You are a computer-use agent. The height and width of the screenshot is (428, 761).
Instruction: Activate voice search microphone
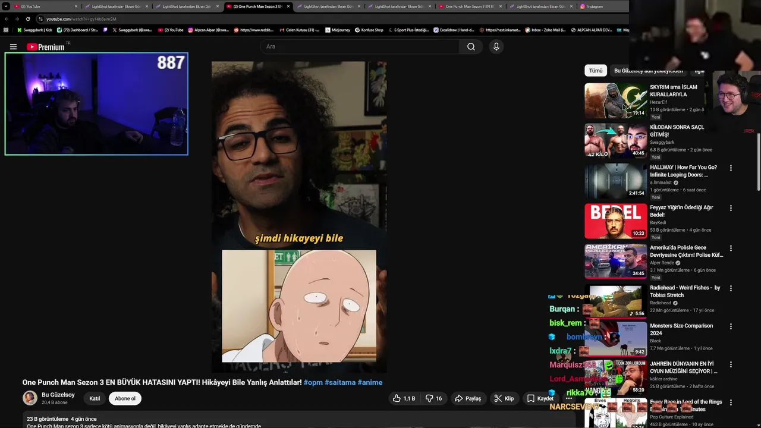(x=496, y=47)
